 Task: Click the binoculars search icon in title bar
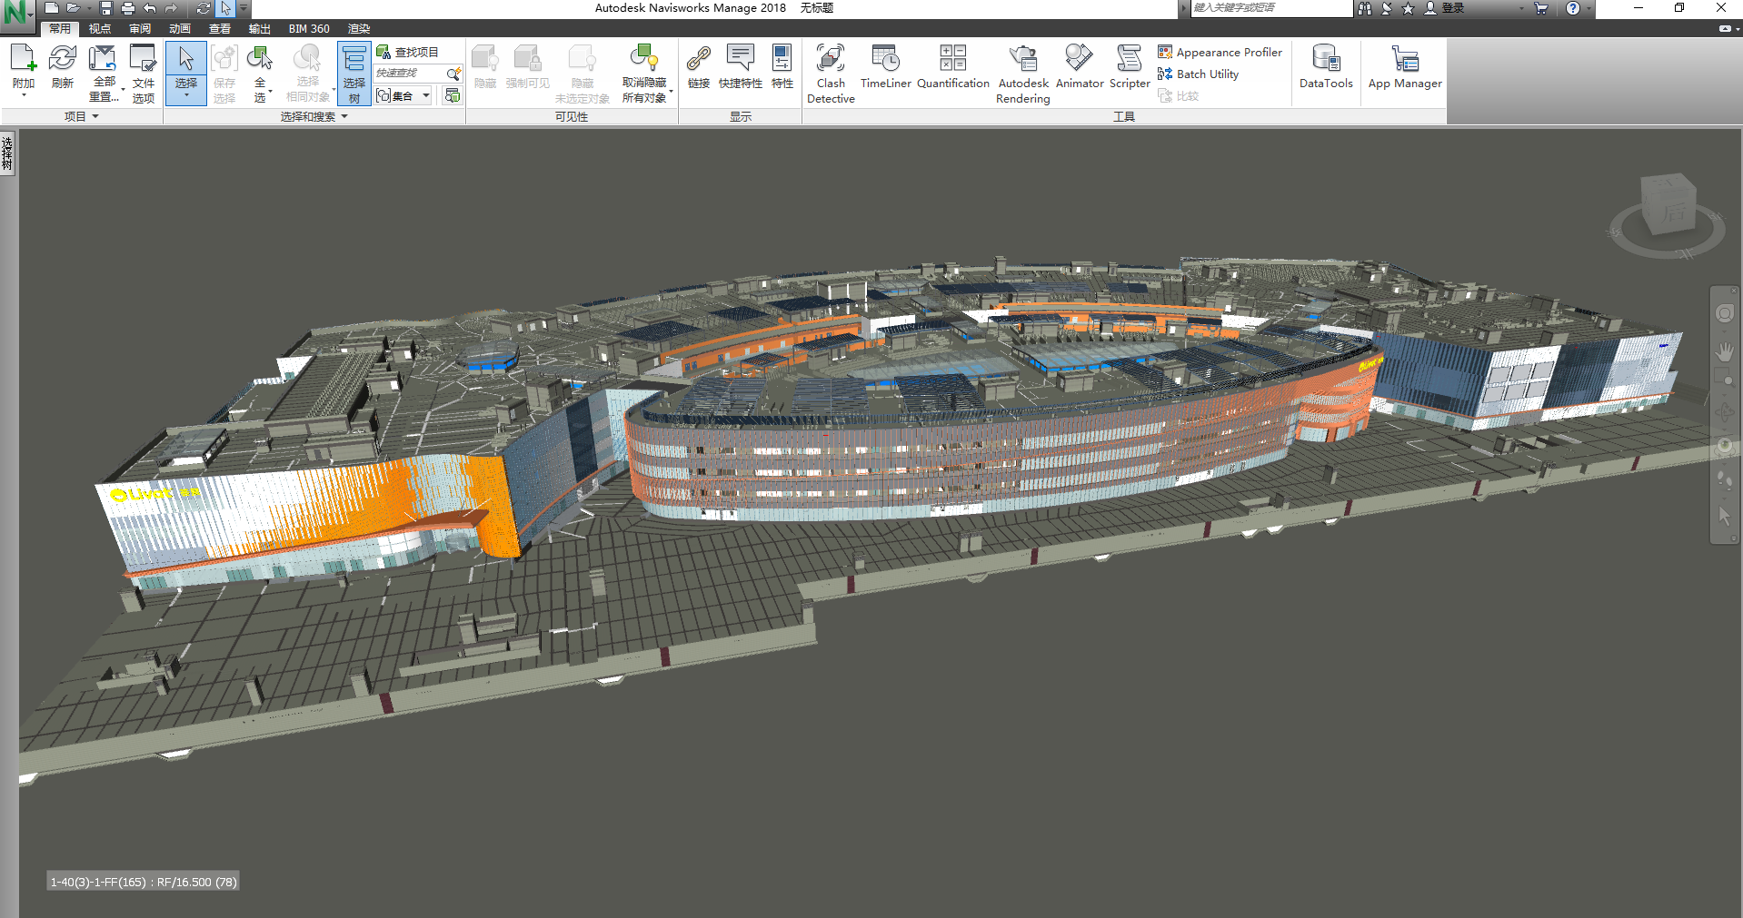[1364, 8]
